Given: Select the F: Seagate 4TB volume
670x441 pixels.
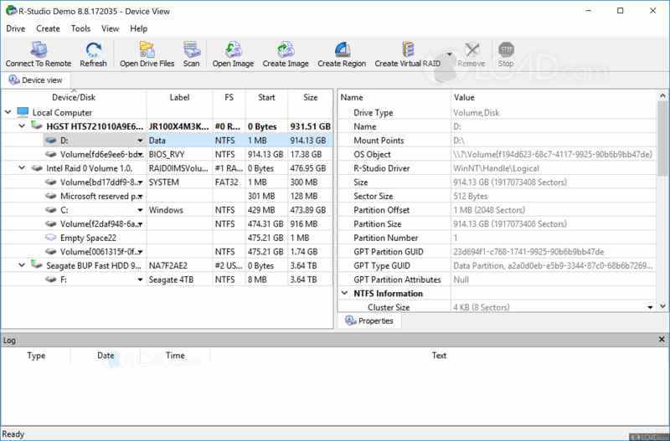Looking at the screenshot, I should pos(64,279).
